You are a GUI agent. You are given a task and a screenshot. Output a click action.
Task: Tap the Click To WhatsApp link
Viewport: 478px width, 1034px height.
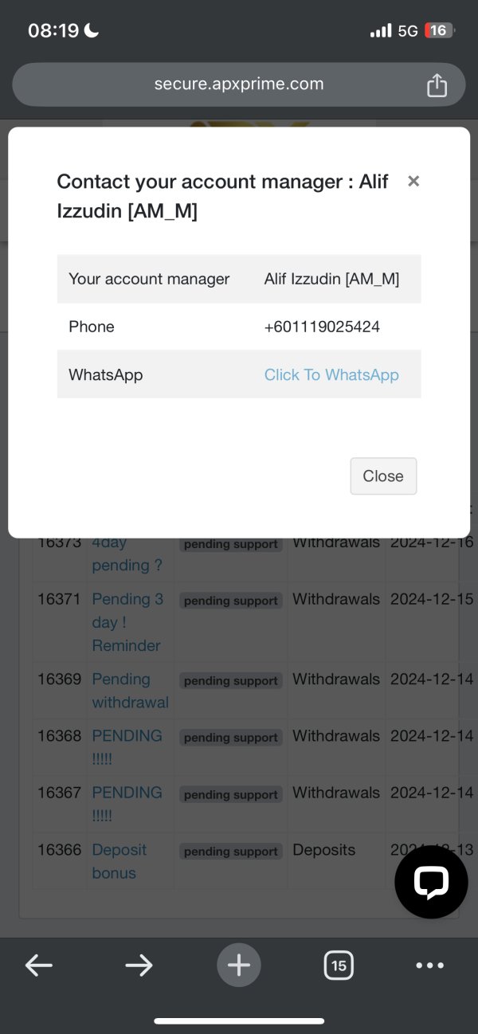pyautogui.click(x=331, y=374)
